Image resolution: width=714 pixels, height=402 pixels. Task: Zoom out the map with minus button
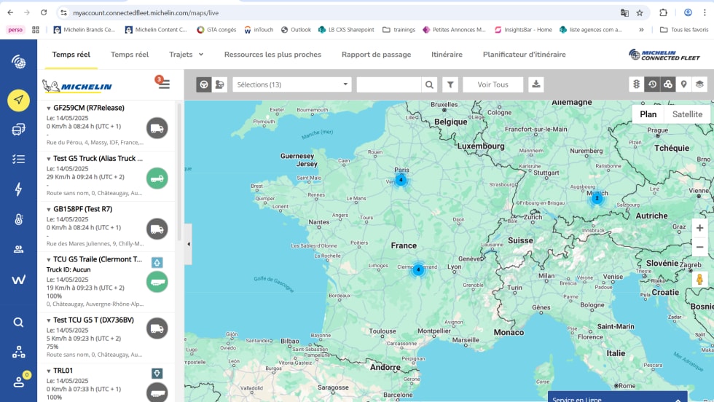point(700,247)
